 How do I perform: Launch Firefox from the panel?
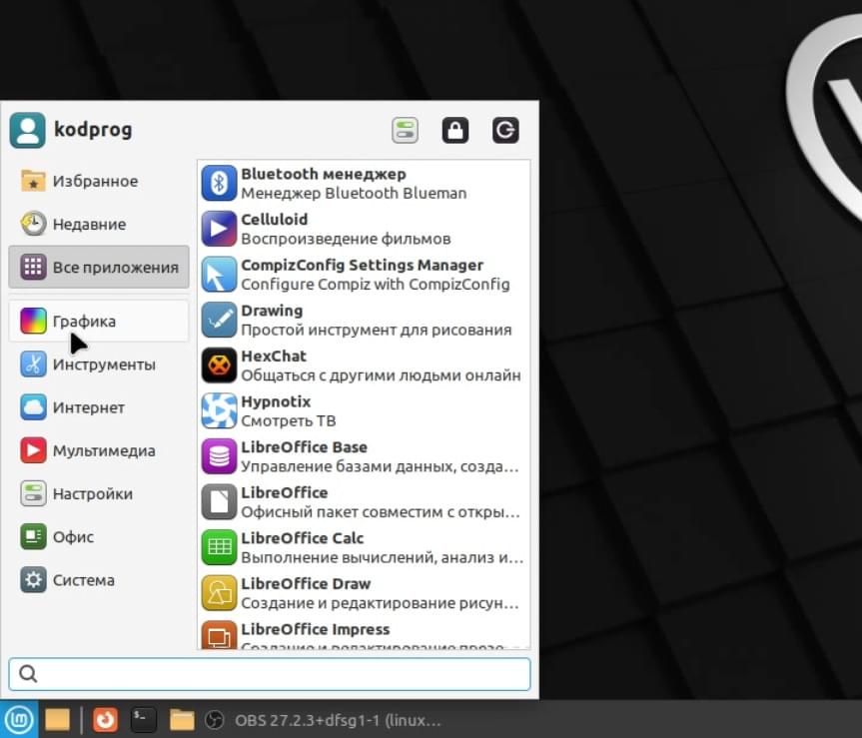(x=105, y=720)
